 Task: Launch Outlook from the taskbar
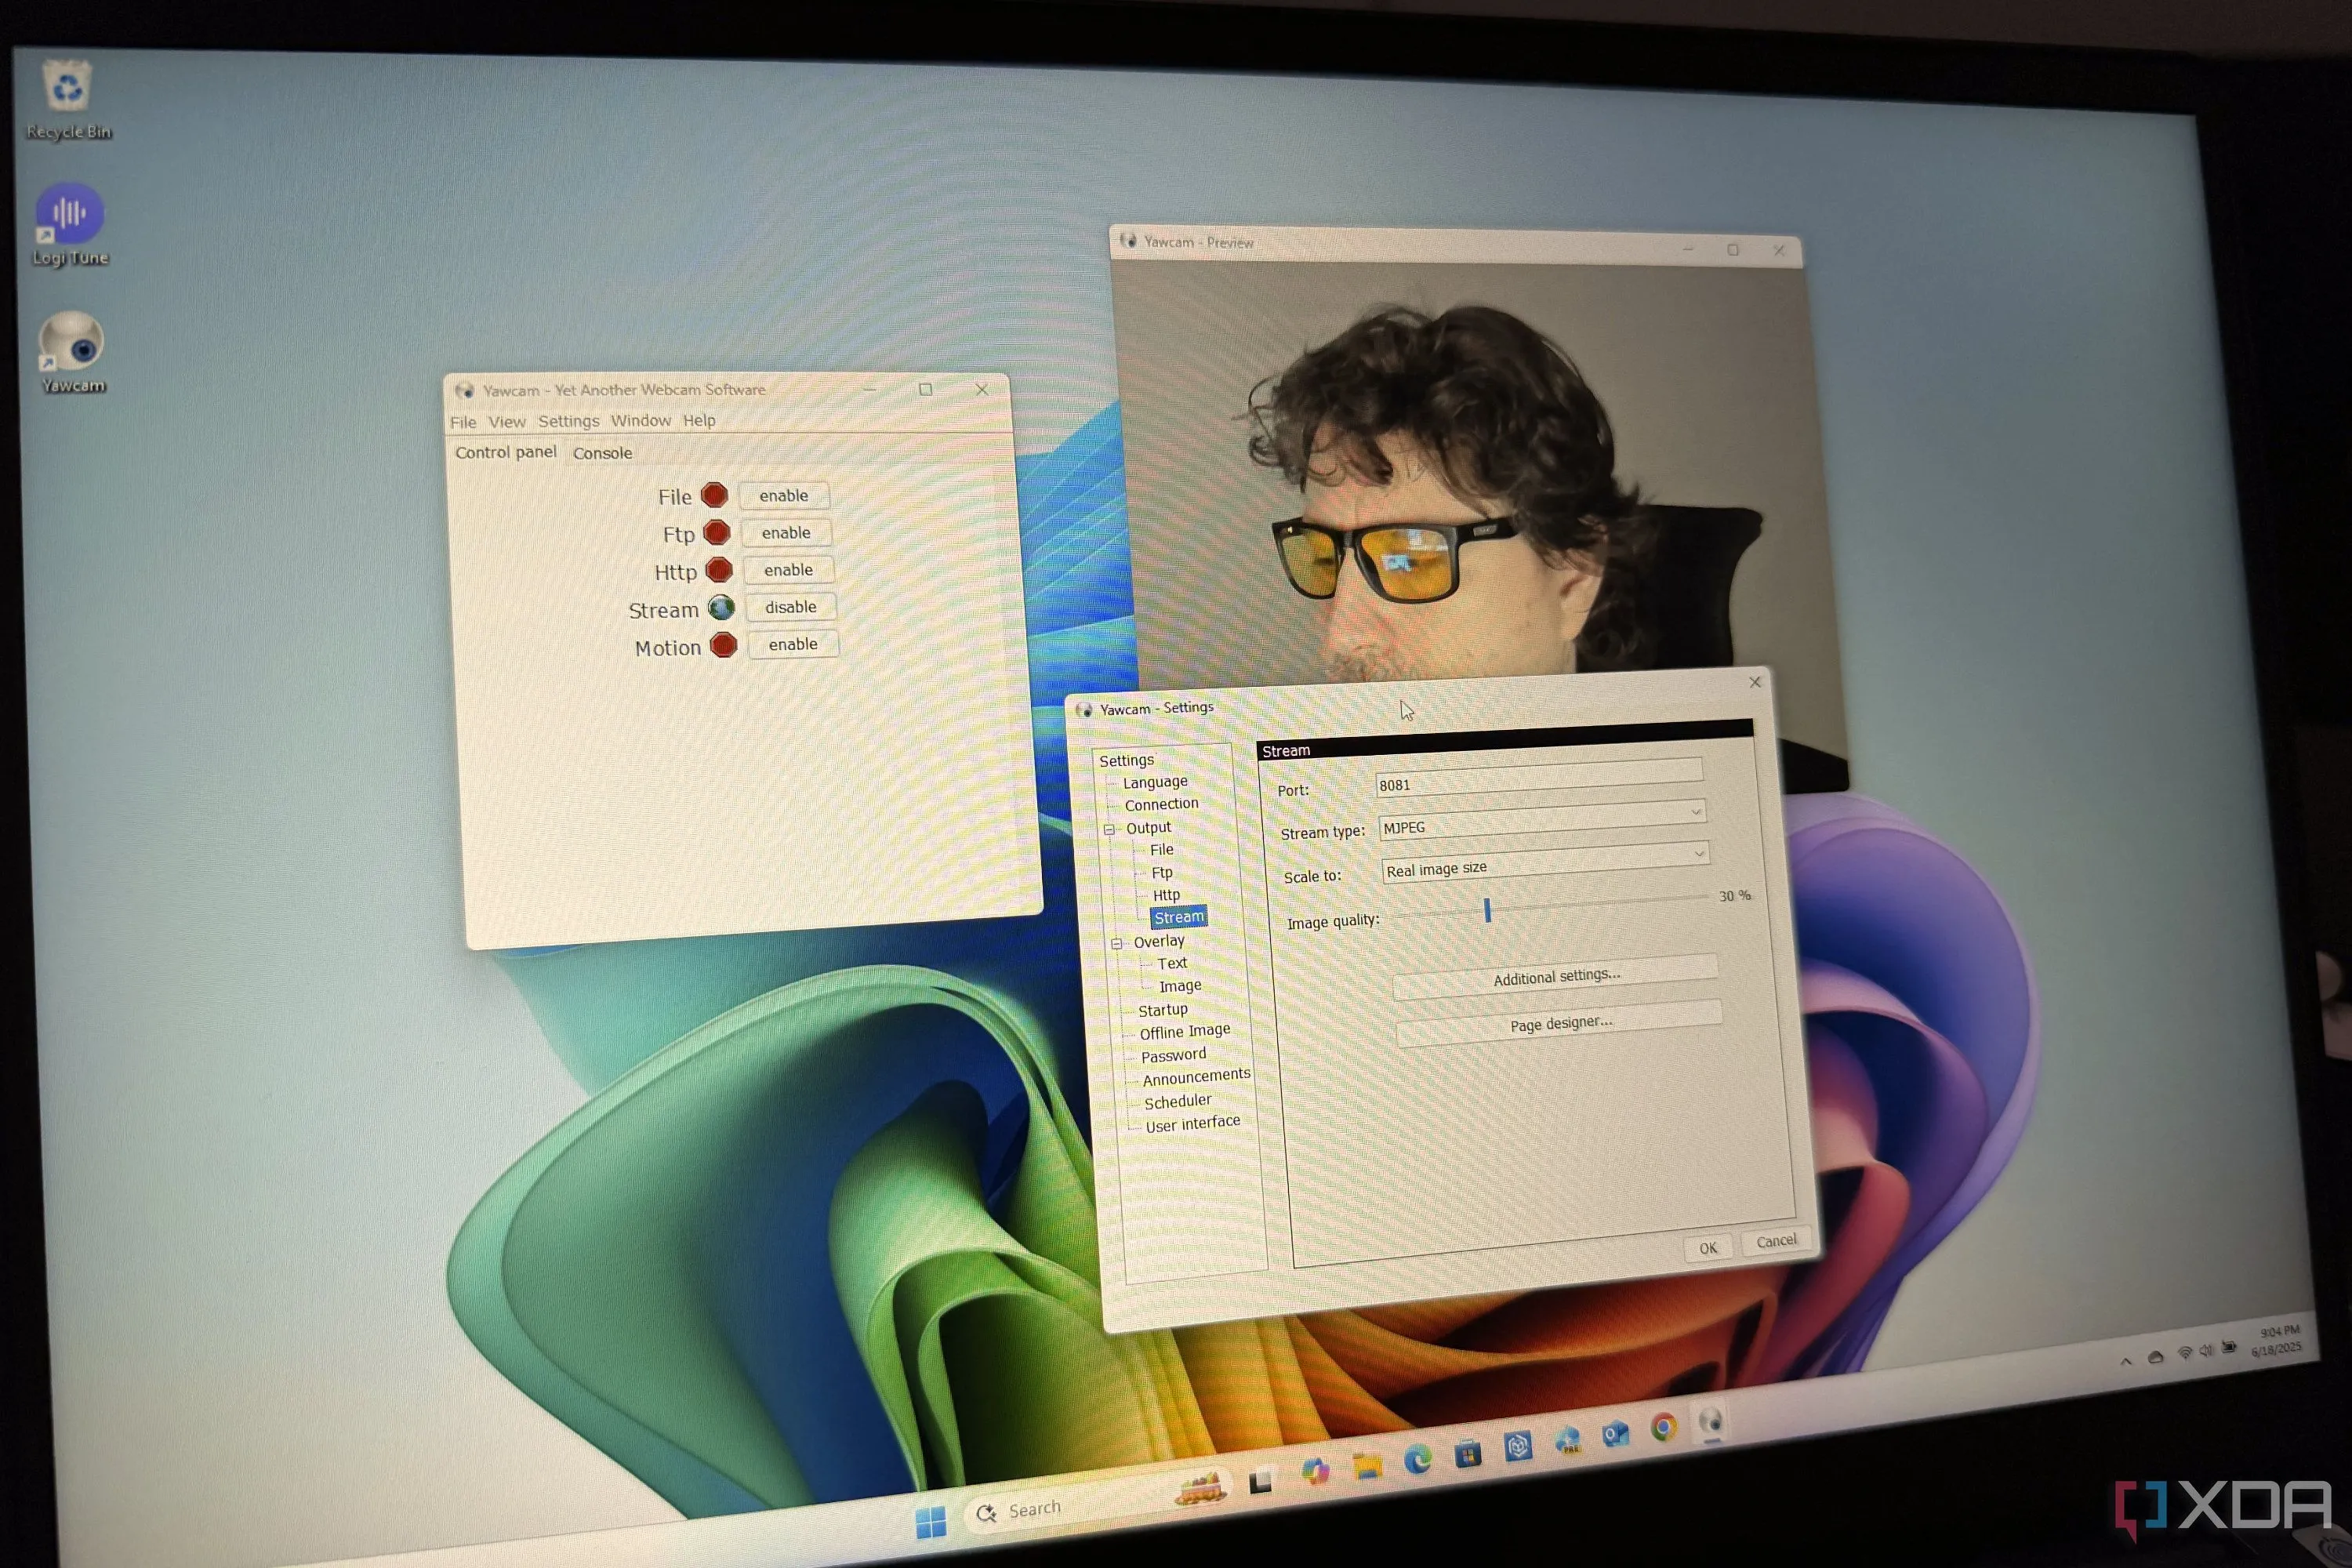point(1616,1435)
